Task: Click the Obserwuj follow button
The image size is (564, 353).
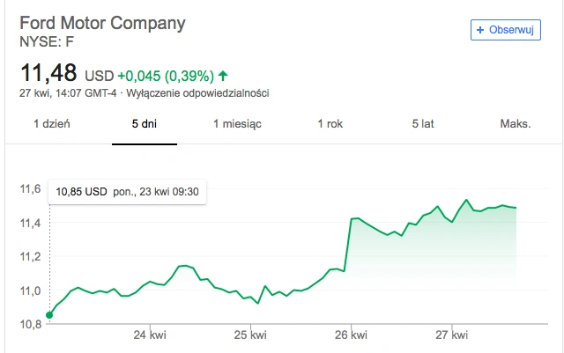Action: click(x=505, y=30)
